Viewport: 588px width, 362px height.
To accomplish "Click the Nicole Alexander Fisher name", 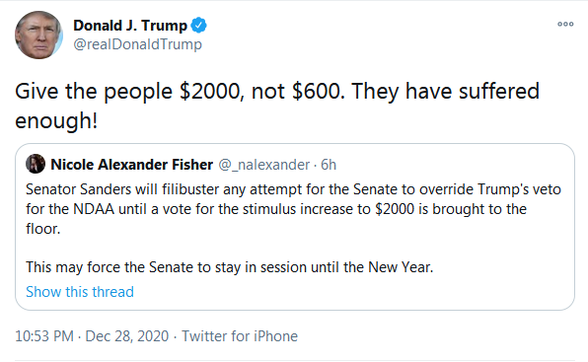I will pos(131,165).
